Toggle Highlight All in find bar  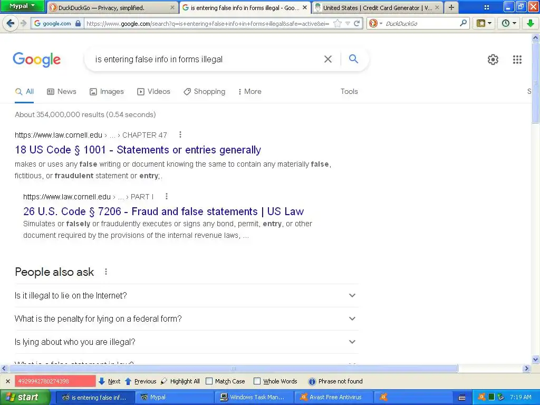coord(180,381)
